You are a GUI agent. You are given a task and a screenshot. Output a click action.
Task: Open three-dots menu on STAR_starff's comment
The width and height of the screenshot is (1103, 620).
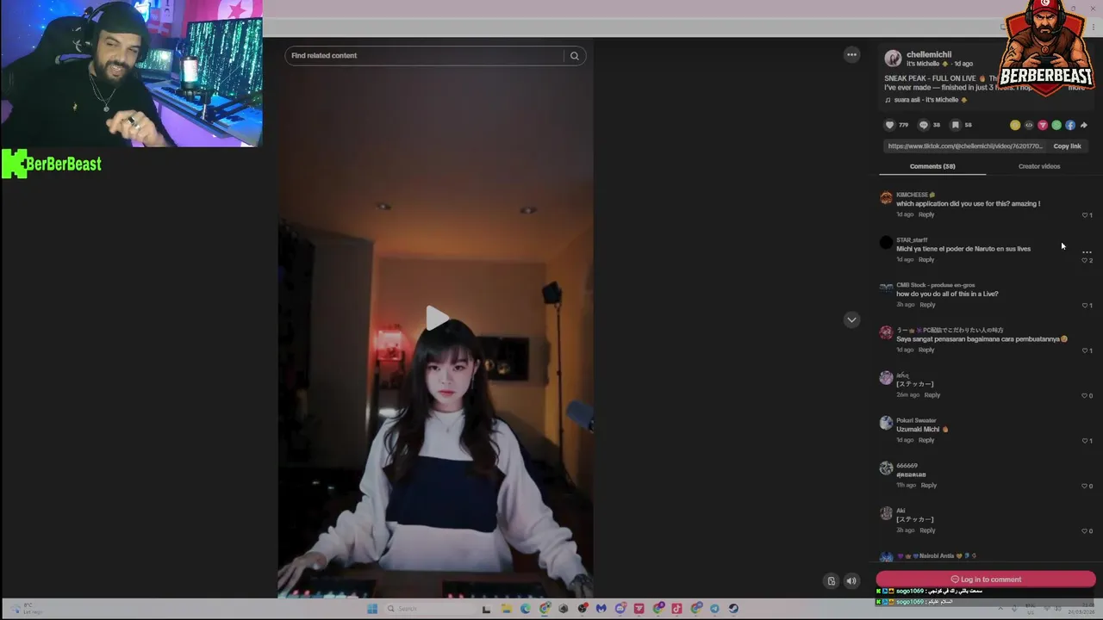click(1087, 251)
